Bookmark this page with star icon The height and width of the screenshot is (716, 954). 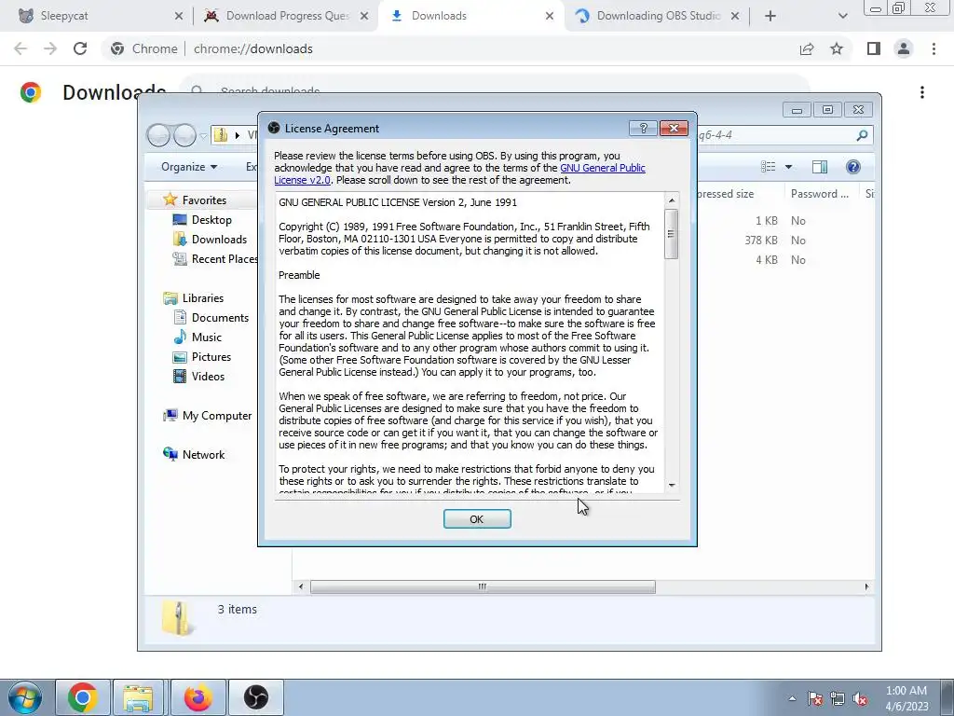[x=837, y=48]
